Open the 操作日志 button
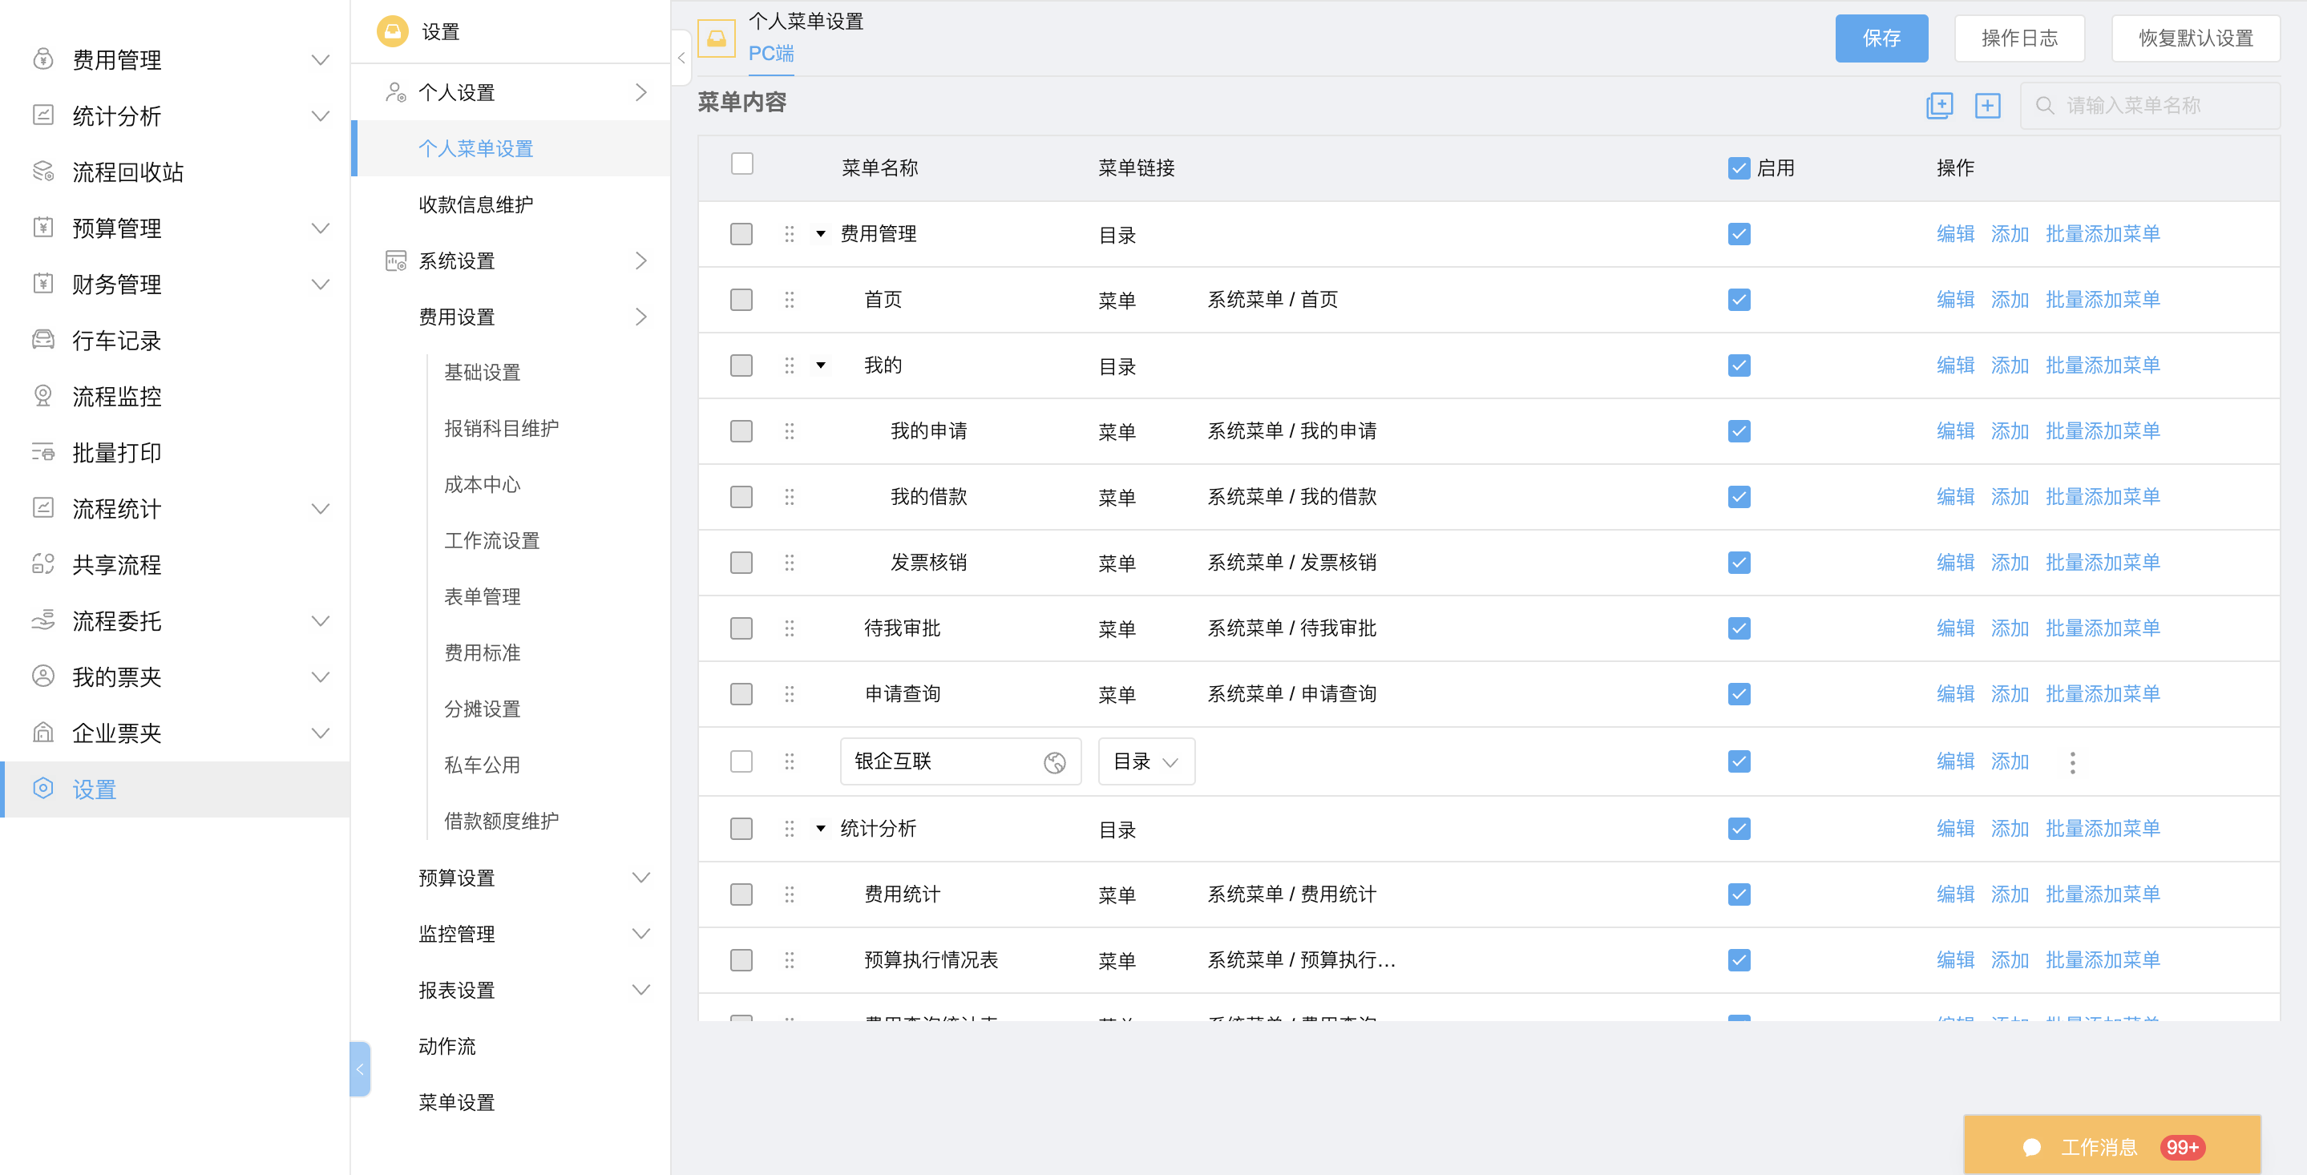 [2018, 38]
